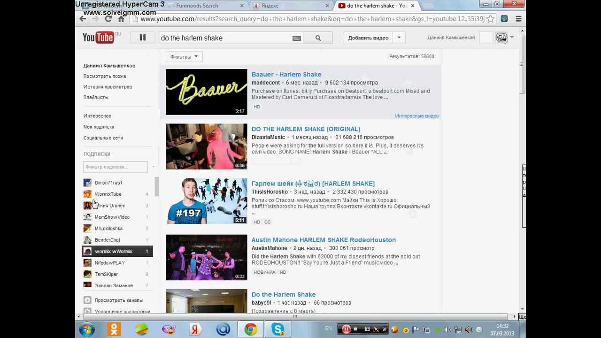Click the Фильтр подписки input
601x338 pixels.
pyautogui.click(x=115, y=167)
